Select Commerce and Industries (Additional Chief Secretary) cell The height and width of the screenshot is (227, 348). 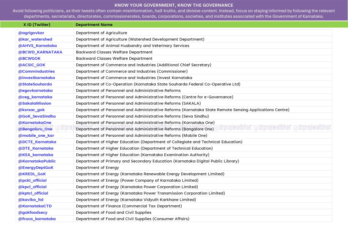[203, 65]
